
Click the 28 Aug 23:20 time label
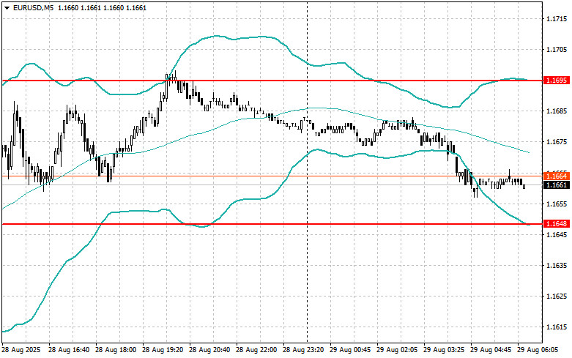[x=303, y=350]
